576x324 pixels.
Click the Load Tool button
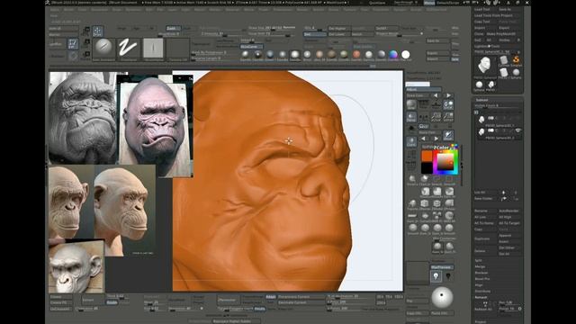pyautogui.click(x=483, y=10)
